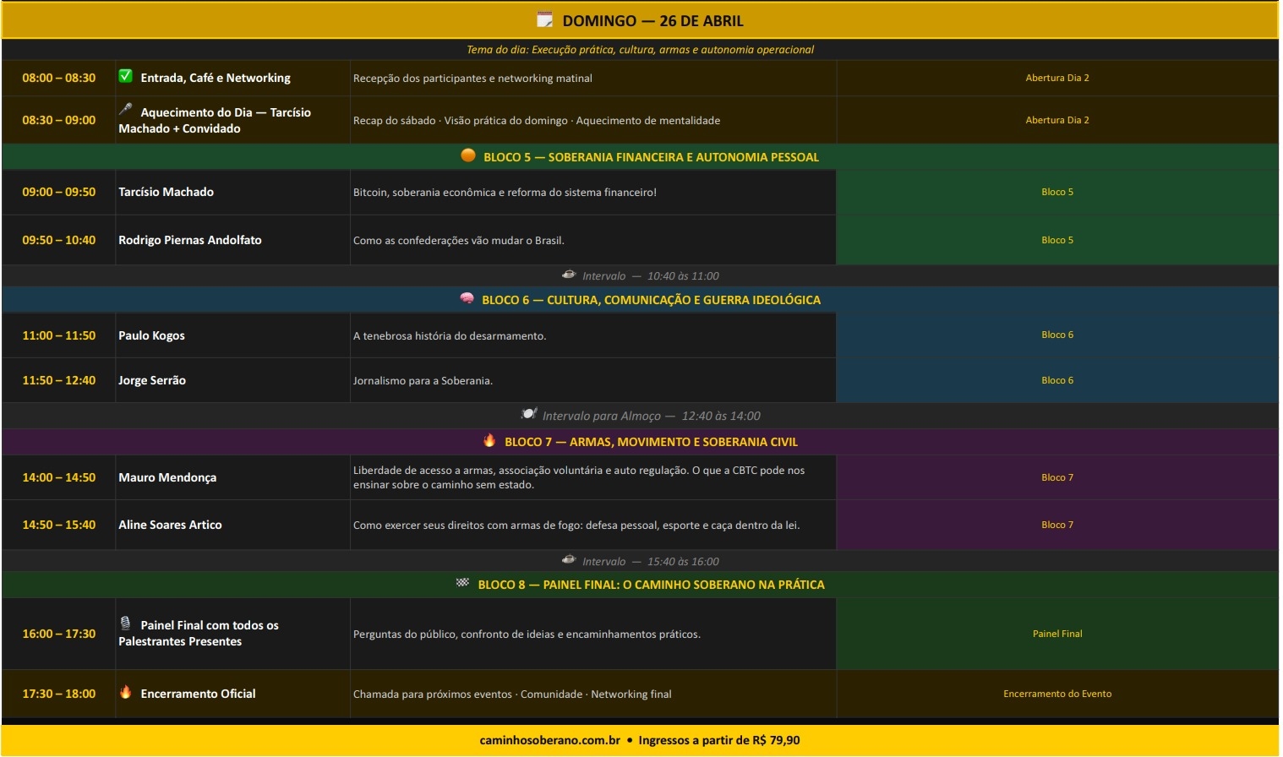1283x757 pixels.
Task: Click speaker name Rodrigo Piernas Andolfato
Action: point(190,240)
